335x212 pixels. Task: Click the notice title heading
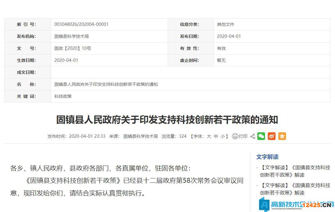[167, 120]
